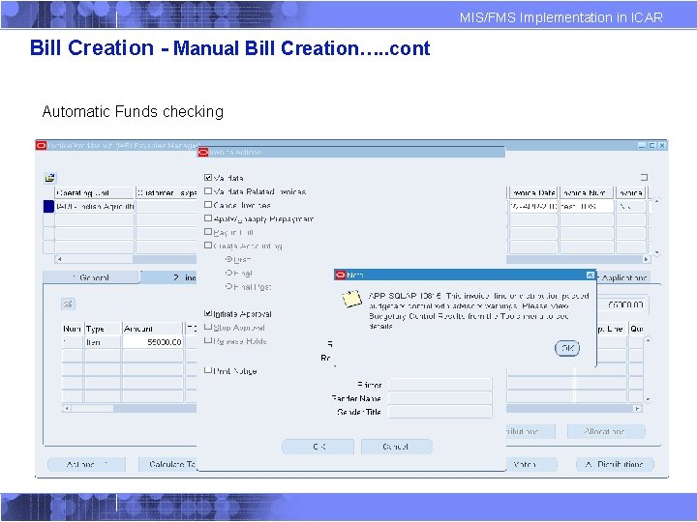The height and width of the screenshot is (522, 697).
Task: Click the Calculate Tax button
Action: [168, 464]
